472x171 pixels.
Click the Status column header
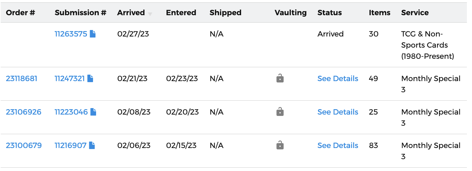click(330, 13)
